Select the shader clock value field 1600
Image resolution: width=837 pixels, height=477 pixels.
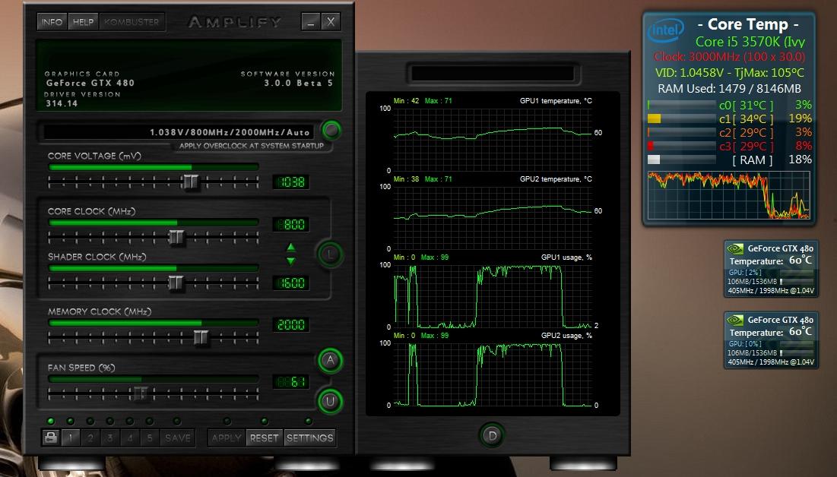click(291, 283)
